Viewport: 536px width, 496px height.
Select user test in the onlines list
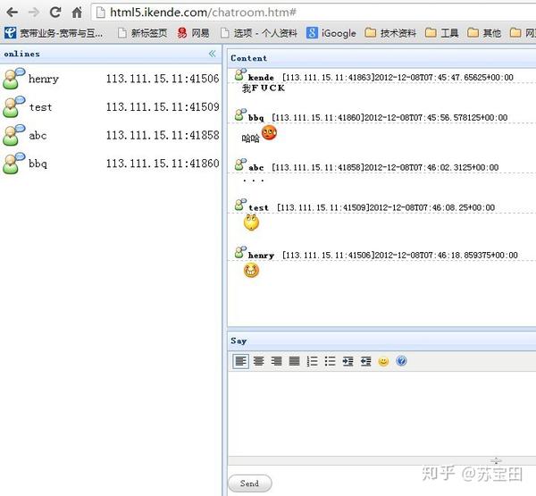click(x=111, y=107)
